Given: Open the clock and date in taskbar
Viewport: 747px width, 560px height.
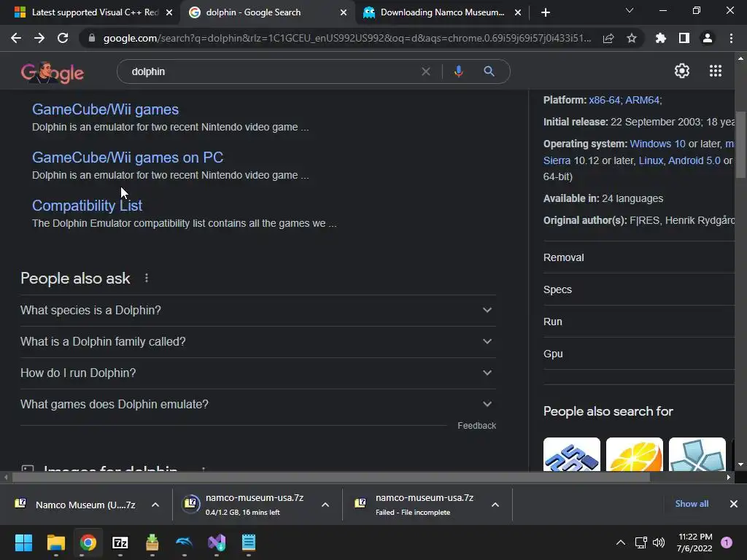Looking at the screenshot, I should (694, 542).
